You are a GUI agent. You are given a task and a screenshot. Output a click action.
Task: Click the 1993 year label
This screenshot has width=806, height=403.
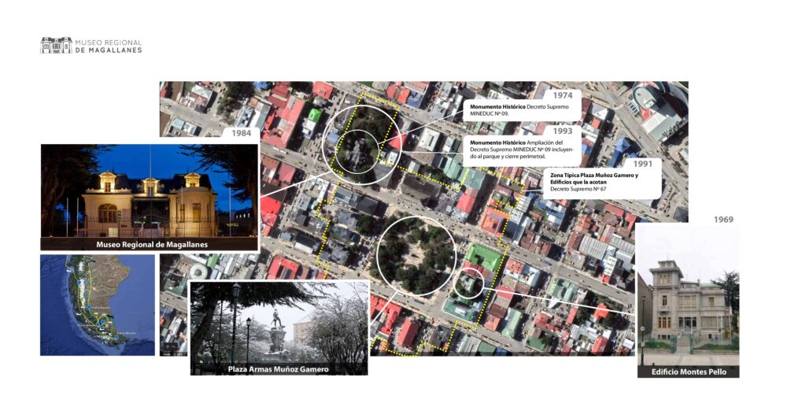pyautogui.click(x=562, y=131)
